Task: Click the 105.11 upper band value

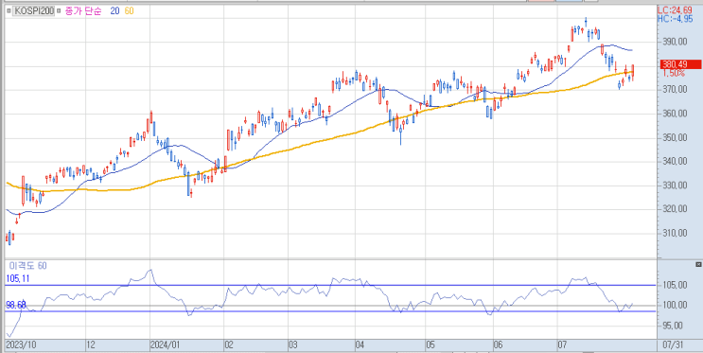Action: point(17,279)
